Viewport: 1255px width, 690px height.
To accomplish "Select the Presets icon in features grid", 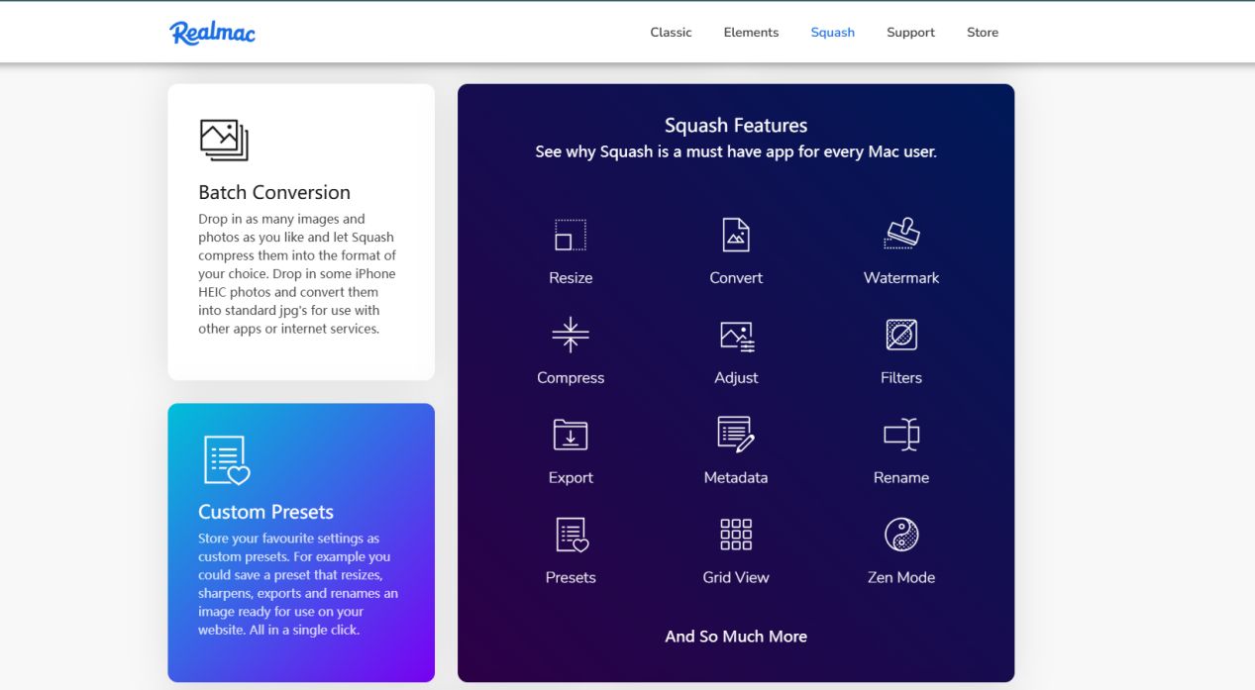I will click(x=572, y=535).
